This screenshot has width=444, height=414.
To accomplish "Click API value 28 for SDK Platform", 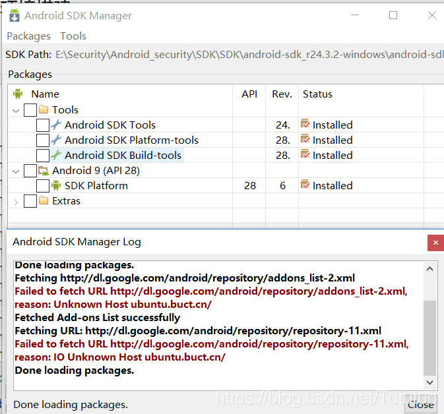I will [250, 186].
